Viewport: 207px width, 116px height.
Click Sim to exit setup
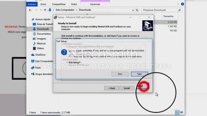point(120,74)
